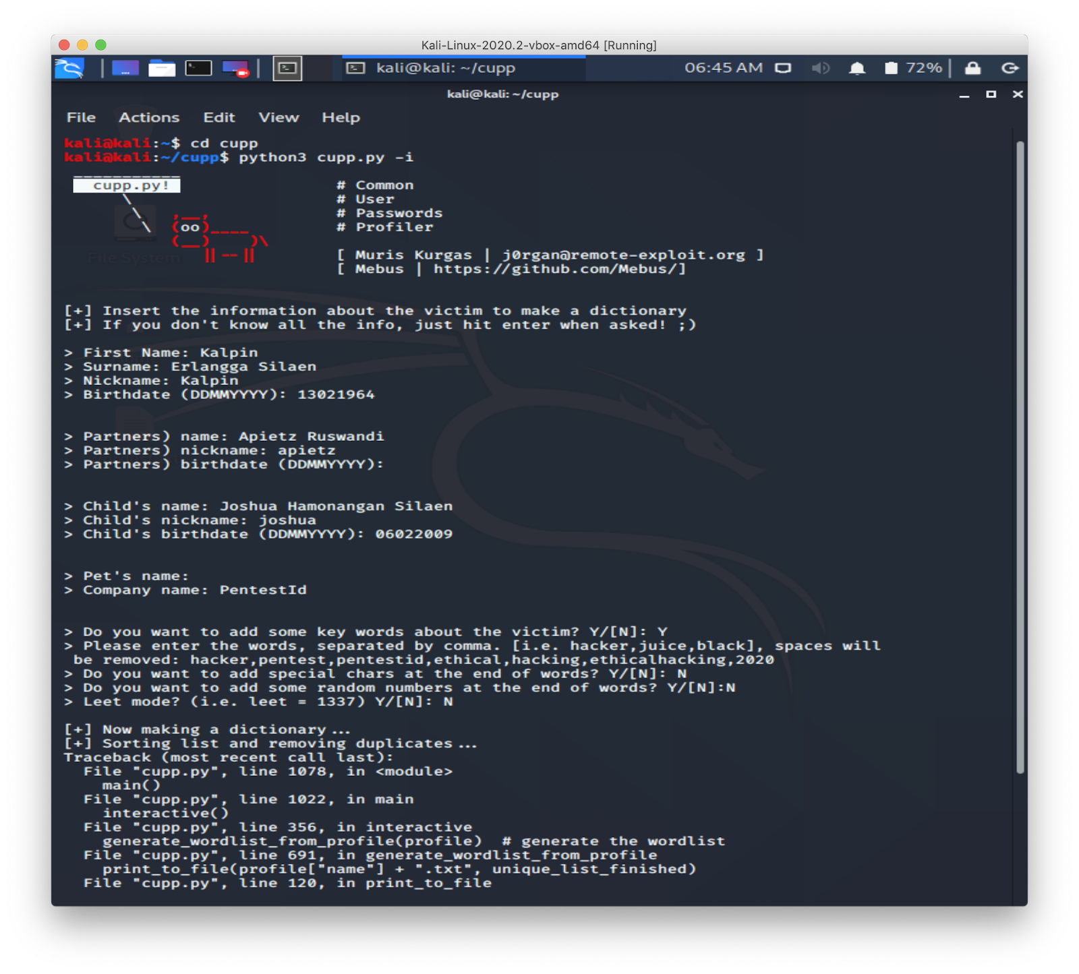This screenshot has width=1079, height=974.
Task: Click the keywords list starting 'hacker,pentest'
Action: (482, 660)
